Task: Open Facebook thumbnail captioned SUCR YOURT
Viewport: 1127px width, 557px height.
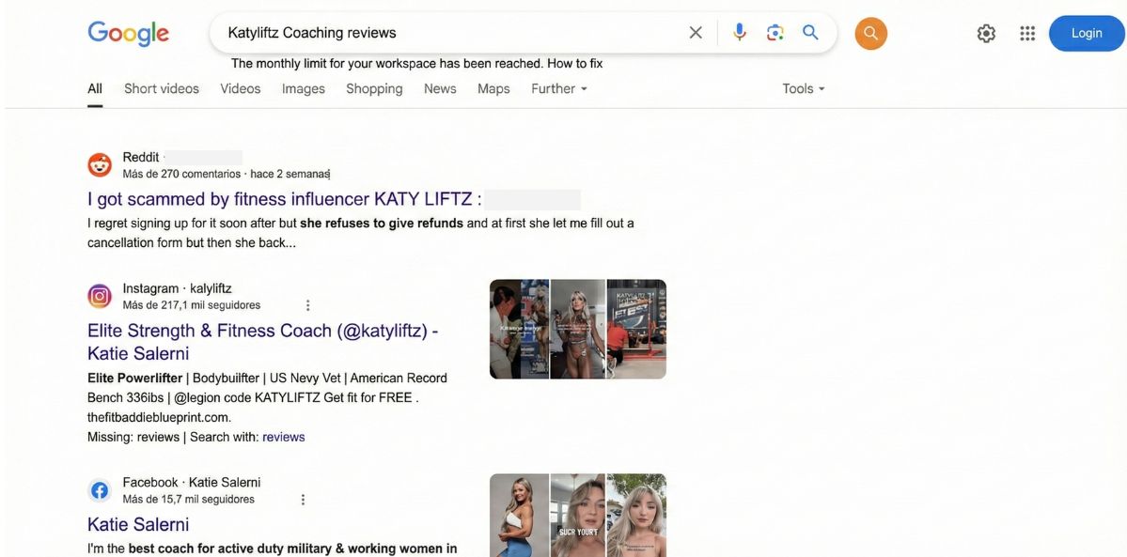Action: 578,516
